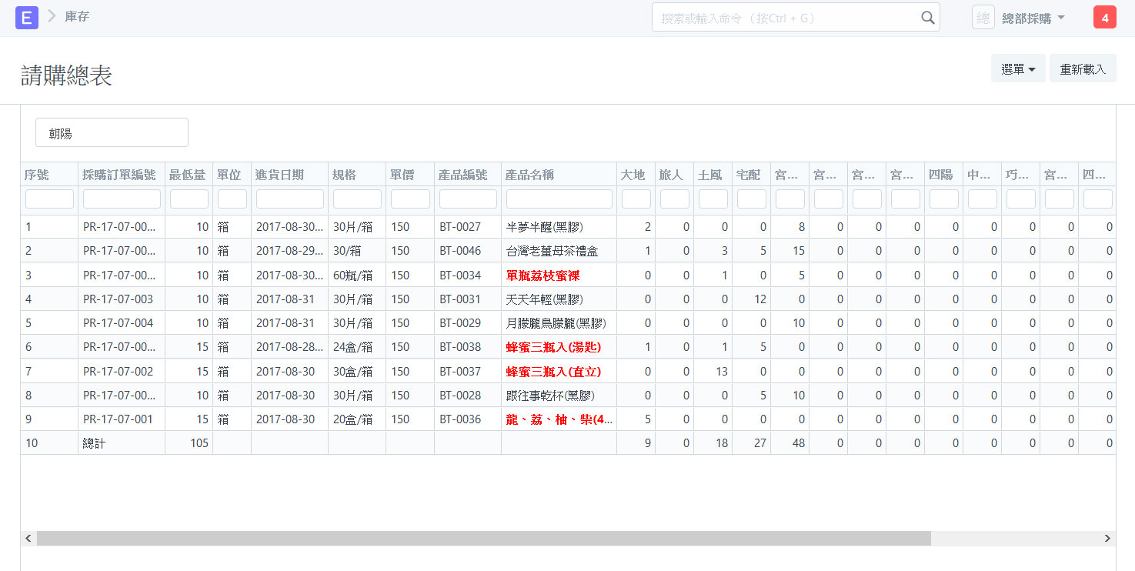Click the breadcrumb chevron separator
Image resolution: width=1135 pixels, height=571 pixels.
[52, 16]
